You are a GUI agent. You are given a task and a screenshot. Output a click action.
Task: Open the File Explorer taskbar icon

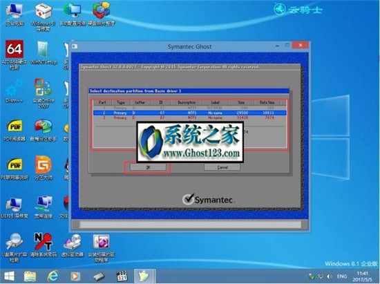(x=30, y=276)
